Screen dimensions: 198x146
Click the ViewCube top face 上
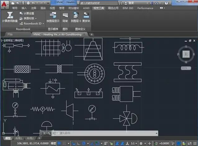tap(186, 54)
